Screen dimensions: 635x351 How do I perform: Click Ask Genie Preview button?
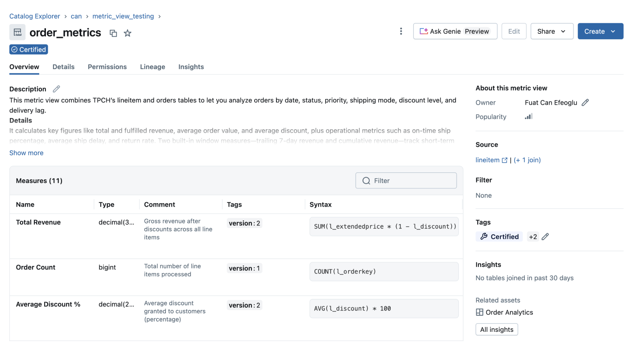point(455,31)
